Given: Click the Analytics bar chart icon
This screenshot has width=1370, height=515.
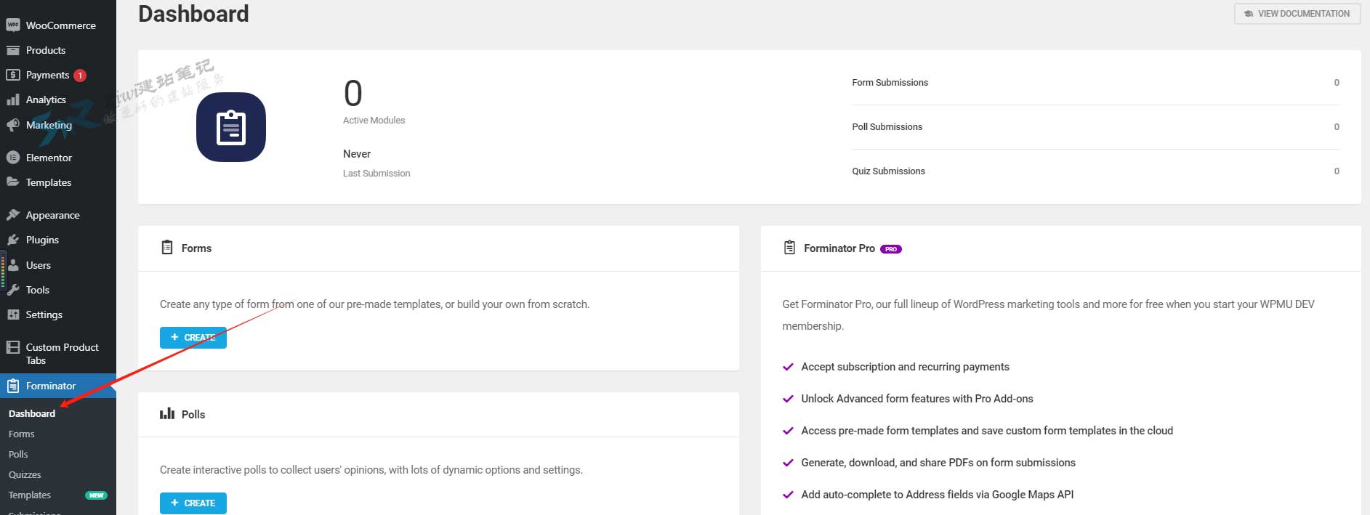Looking at the screenshot, I should click(13, 100).
